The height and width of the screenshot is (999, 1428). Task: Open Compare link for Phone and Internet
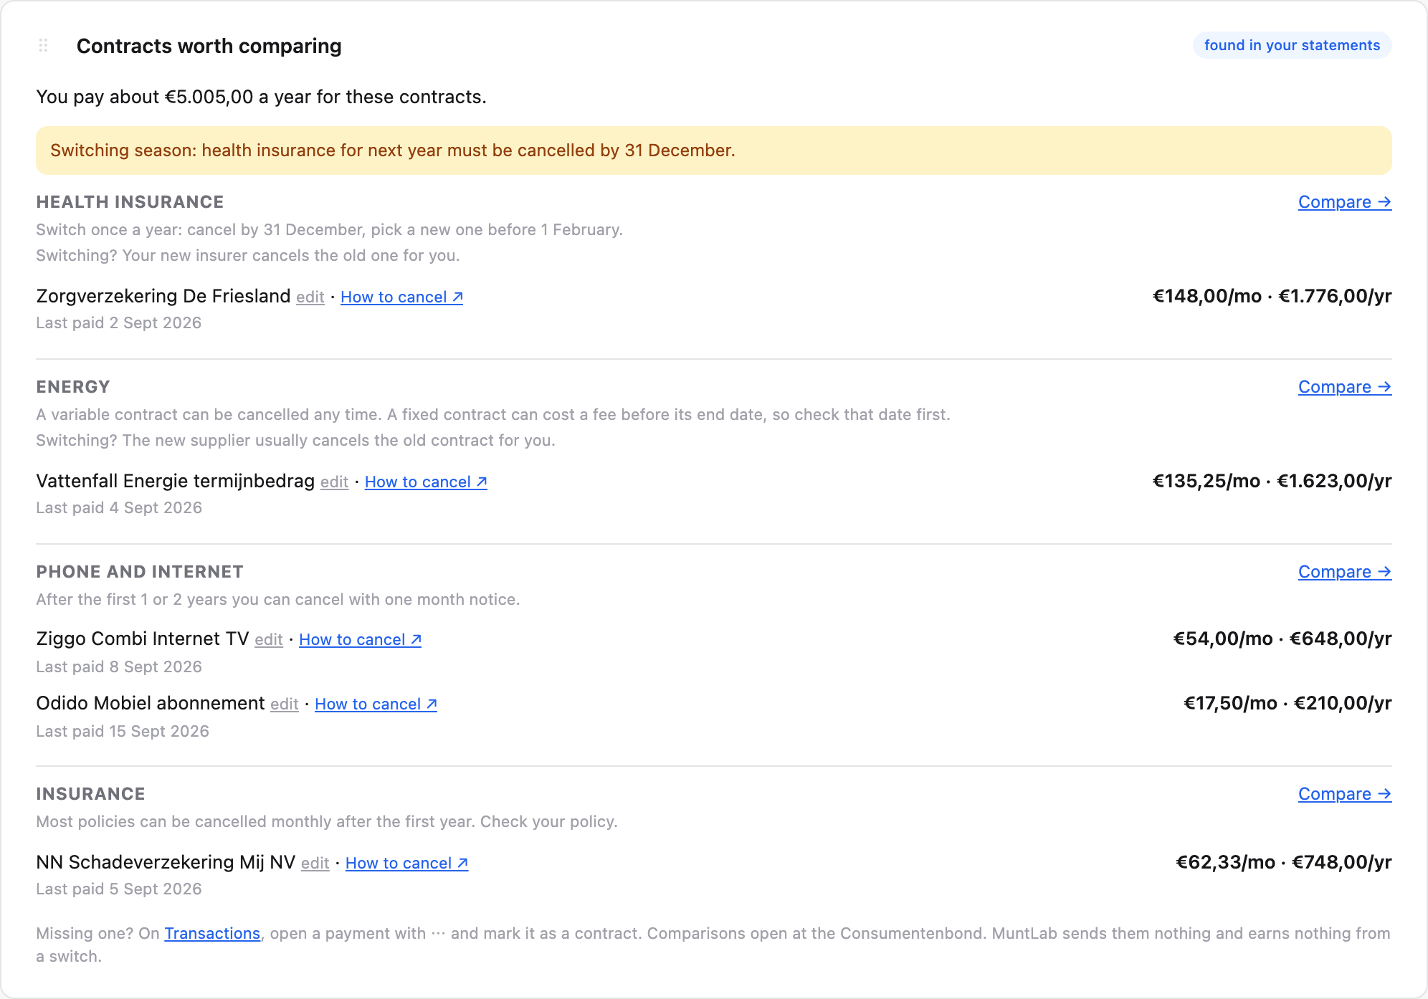pos(1344,572)
